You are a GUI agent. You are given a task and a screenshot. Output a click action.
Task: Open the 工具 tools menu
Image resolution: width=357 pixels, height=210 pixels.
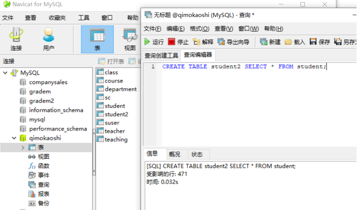click(84, 18)
